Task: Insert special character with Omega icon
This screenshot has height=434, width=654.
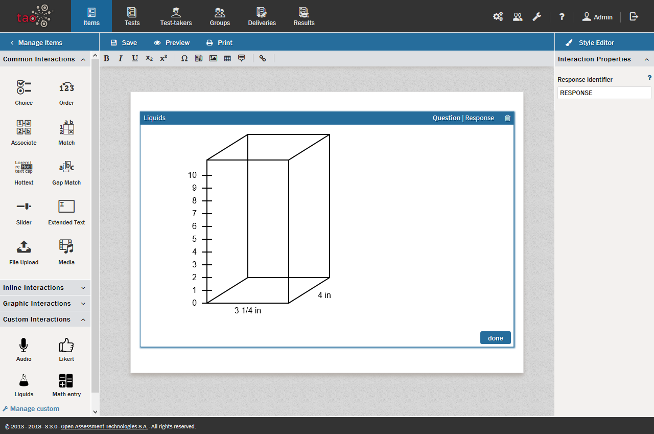Action: (184, 58)
